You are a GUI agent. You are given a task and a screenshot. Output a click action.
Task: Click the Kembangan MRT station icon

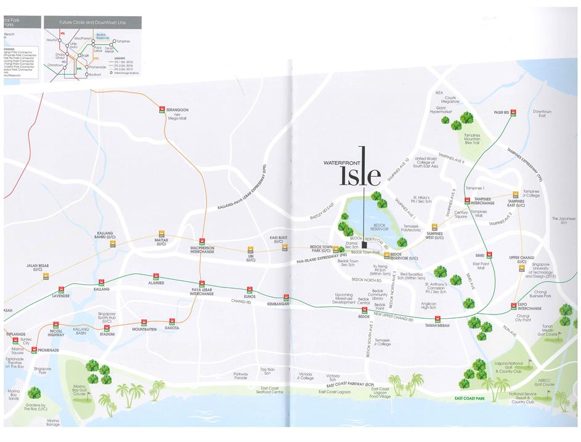(x=286, y=297)
